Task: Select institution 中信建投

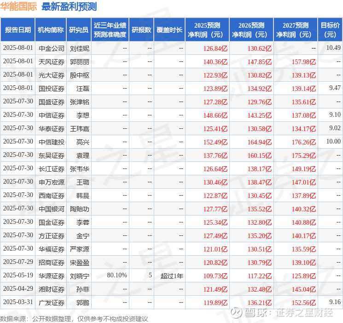Action: (x=52, y=142)
